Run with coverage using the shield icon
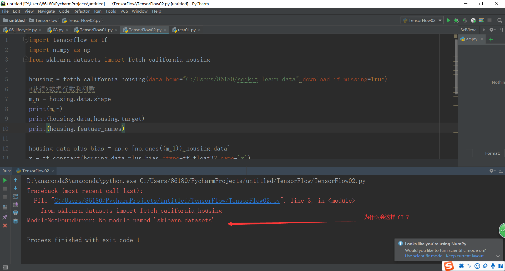Image resolution: width=505 pixels, height=271 pixels. point(465,20)
